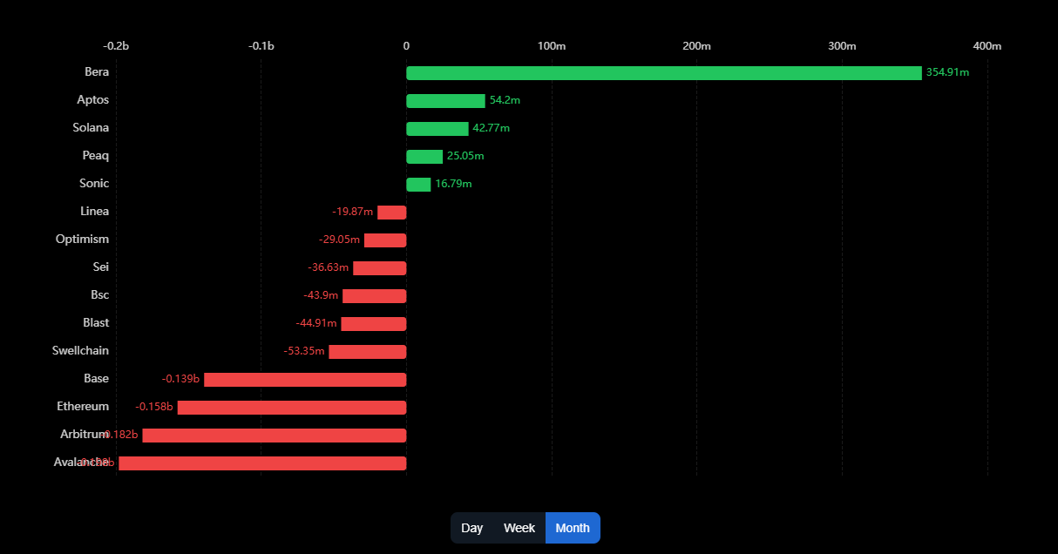Click the -53.35m value label
Image resolution: width=1058 pixels, height=554 pixels.
304,351
